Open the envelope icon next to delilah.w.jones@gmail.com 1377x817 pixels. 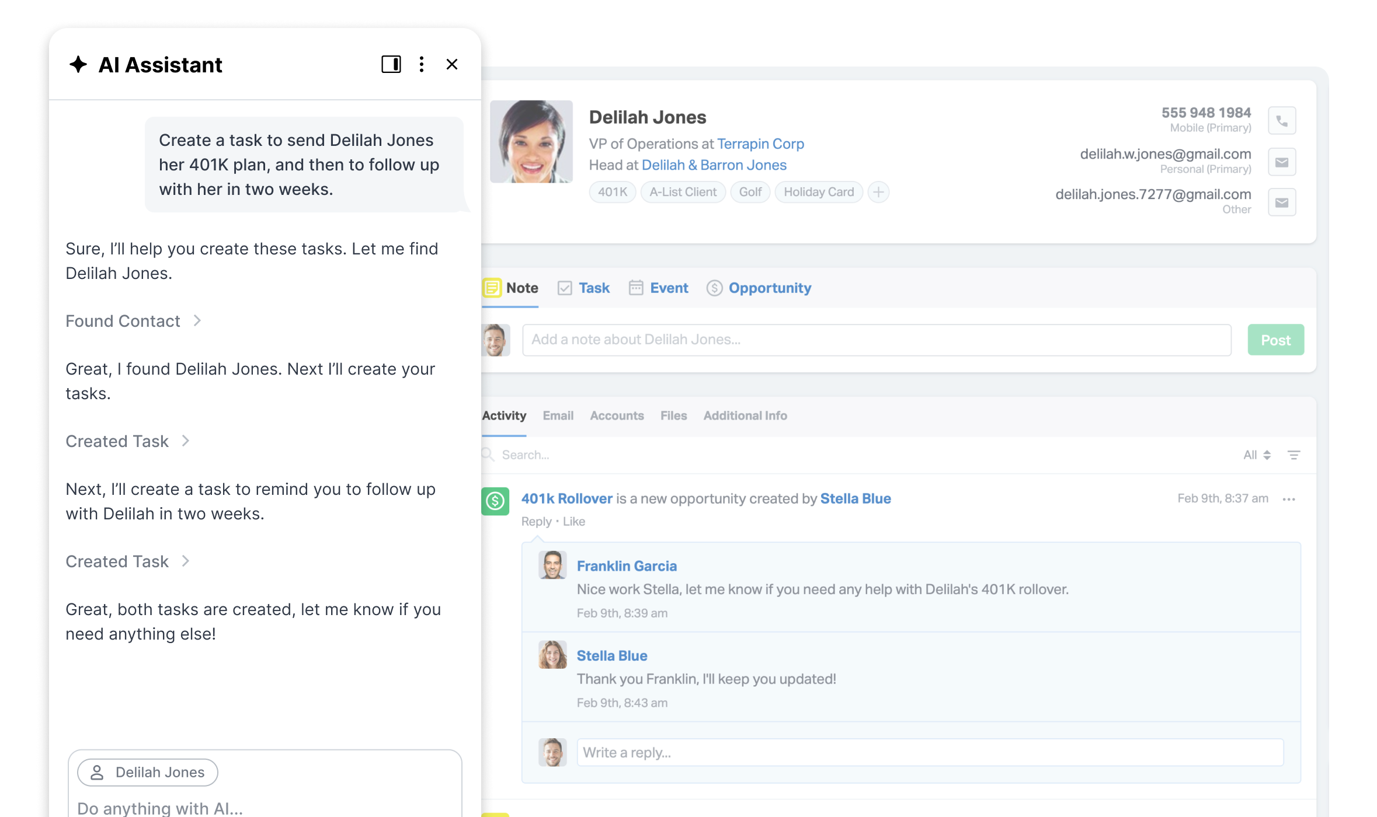pos(1282,162)
